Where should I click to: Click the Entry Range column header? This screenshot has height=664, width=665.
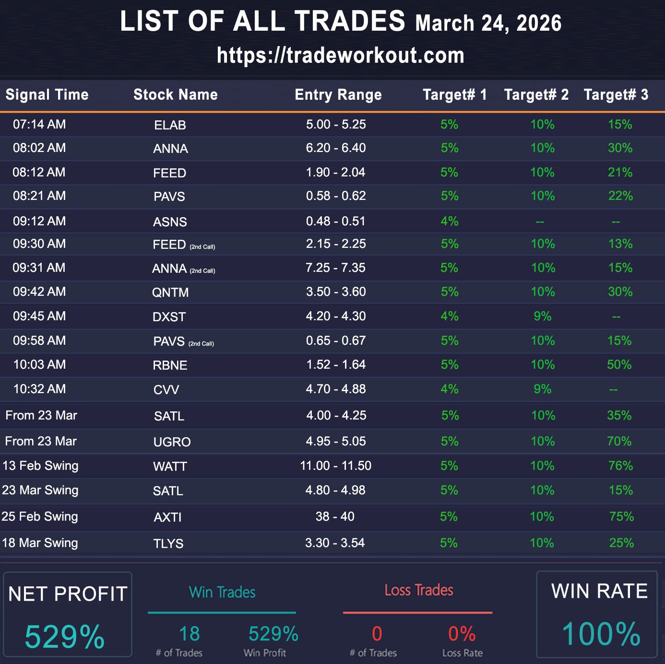[338, 94]
